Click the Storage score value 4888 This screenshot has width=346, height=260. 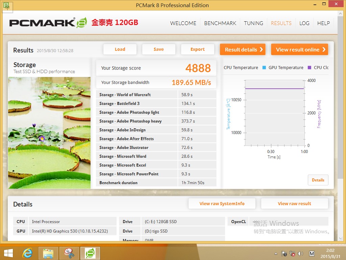tap(198, 68)
